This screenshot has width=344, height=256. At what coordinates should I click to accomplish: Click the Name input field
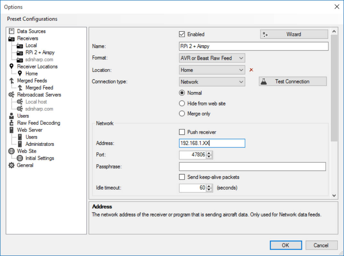[254, 46]
